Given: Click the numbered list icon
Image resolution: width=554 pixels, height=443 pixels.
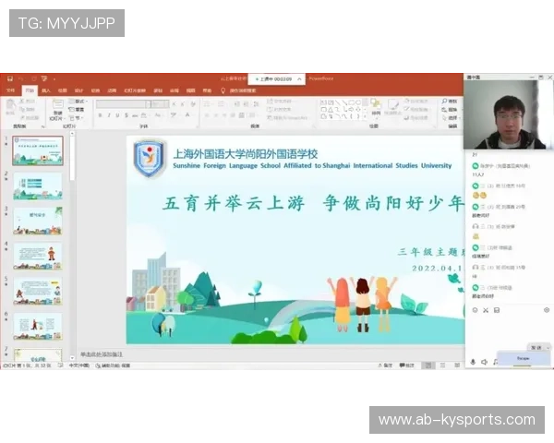Looking at the screenshot, I should tap(222, 104).
